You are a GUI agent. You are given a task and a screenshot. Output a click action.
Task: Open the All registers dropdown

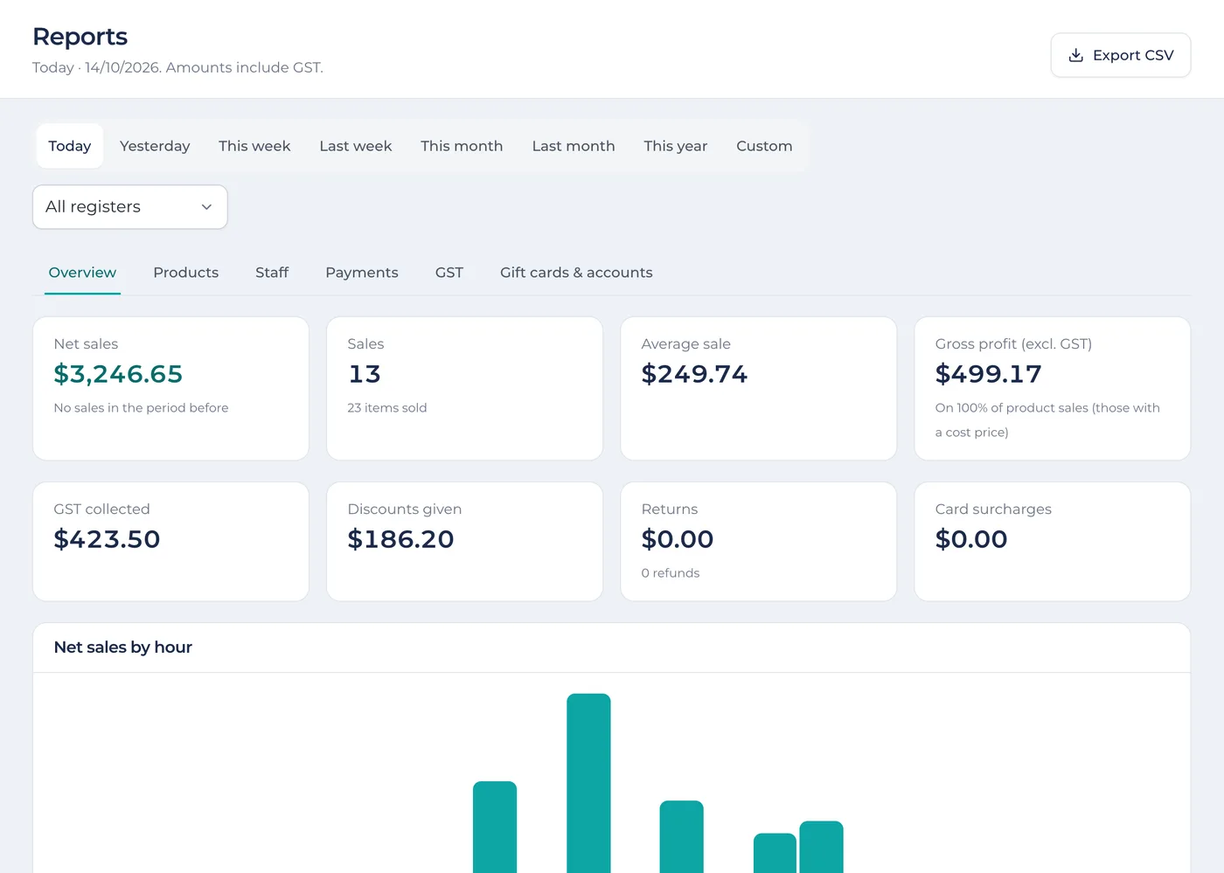click(x=130, y=207)
